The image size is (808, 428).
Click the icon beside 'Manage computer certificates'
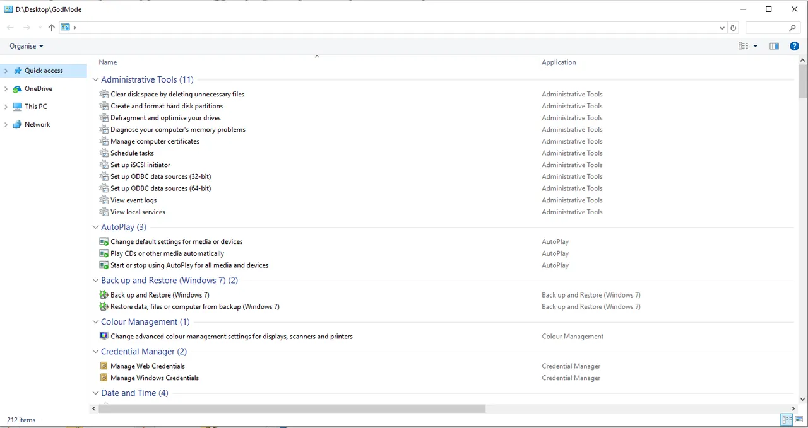104,141
